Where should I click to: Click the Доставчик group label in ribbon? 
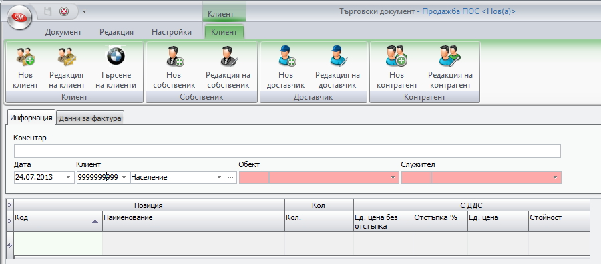click(x=313, y=97)
